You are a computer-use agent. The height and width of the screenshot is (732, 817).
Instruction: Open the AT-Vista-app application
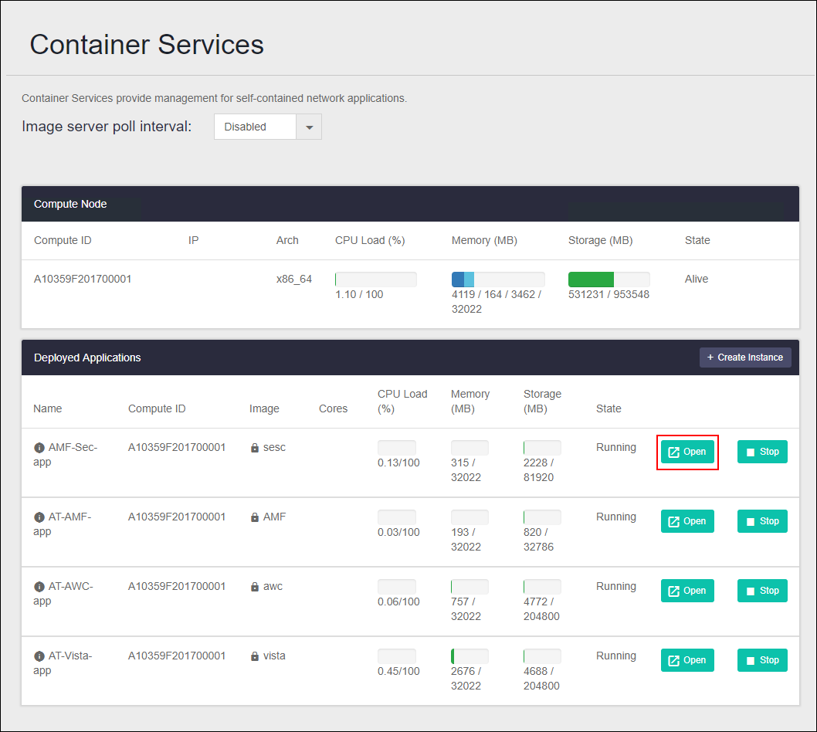687,660
